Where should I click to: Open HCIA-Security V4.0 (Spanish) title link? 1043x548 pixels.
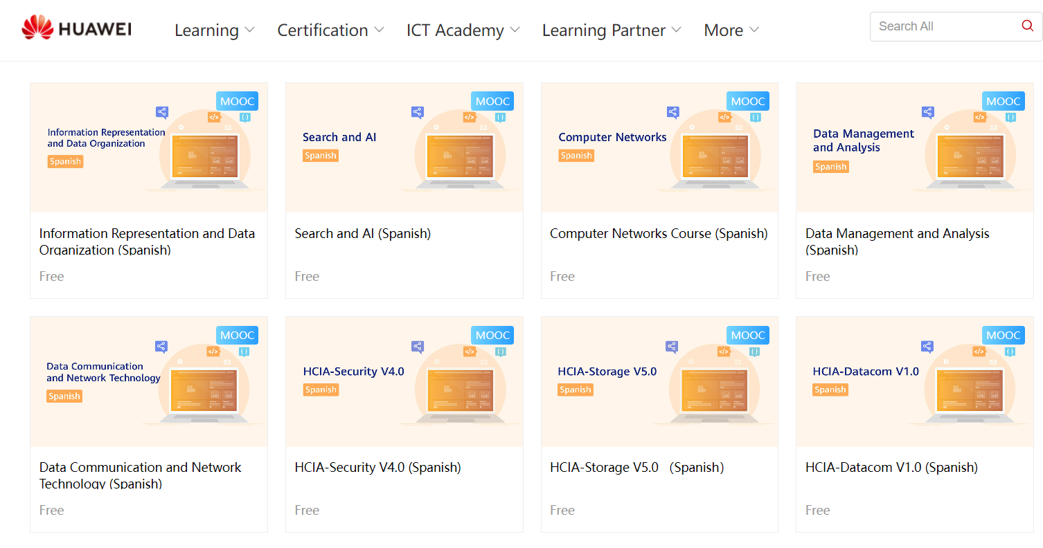click(x=377, y=468)
